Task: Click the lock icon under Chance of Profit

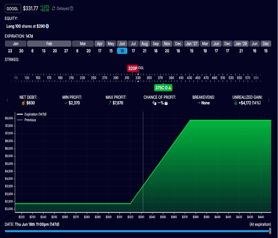Action: coord(166,103)
